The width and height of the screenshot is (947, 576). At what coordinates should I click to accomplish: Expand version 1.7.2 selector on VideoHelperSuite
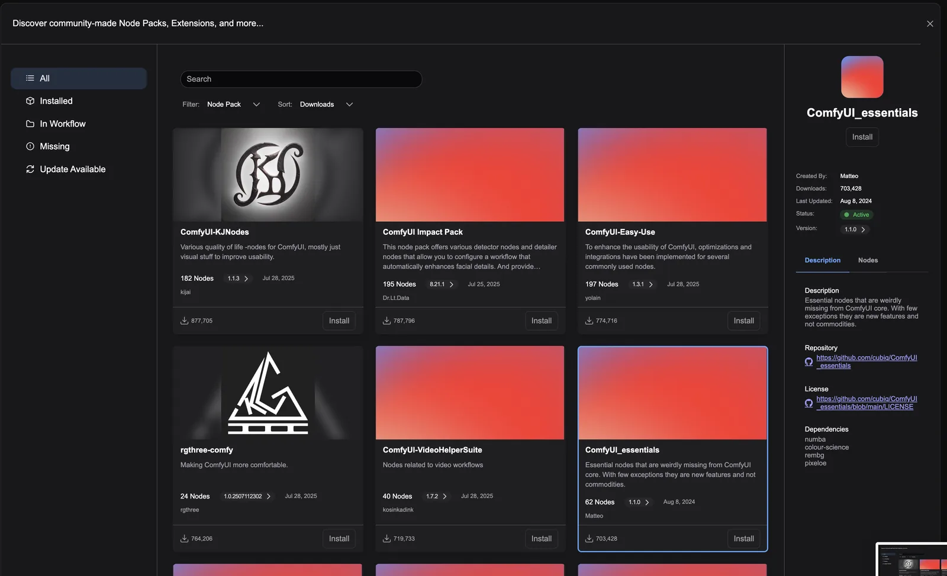click(437, 496)
